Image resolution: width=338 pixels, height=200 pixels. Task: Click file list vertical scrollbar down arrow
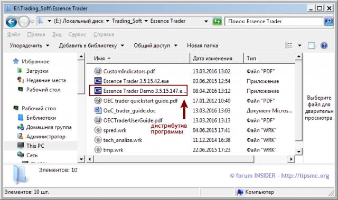click(298, 151)
